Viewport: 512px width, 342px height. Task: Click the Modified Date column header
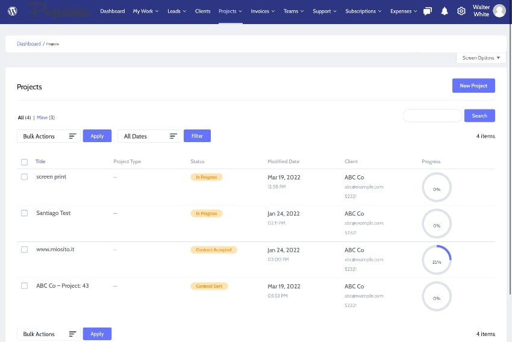click(x=283, y=161)
